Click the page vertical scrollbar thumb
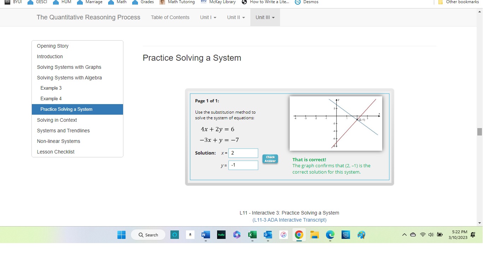This screenshot has height=271, width=483. (x=479, y=132)
